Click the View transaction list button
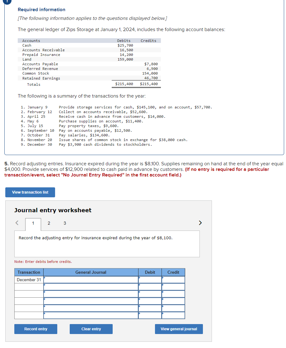This screenshot has height=348, width=286. coord(30,192)
